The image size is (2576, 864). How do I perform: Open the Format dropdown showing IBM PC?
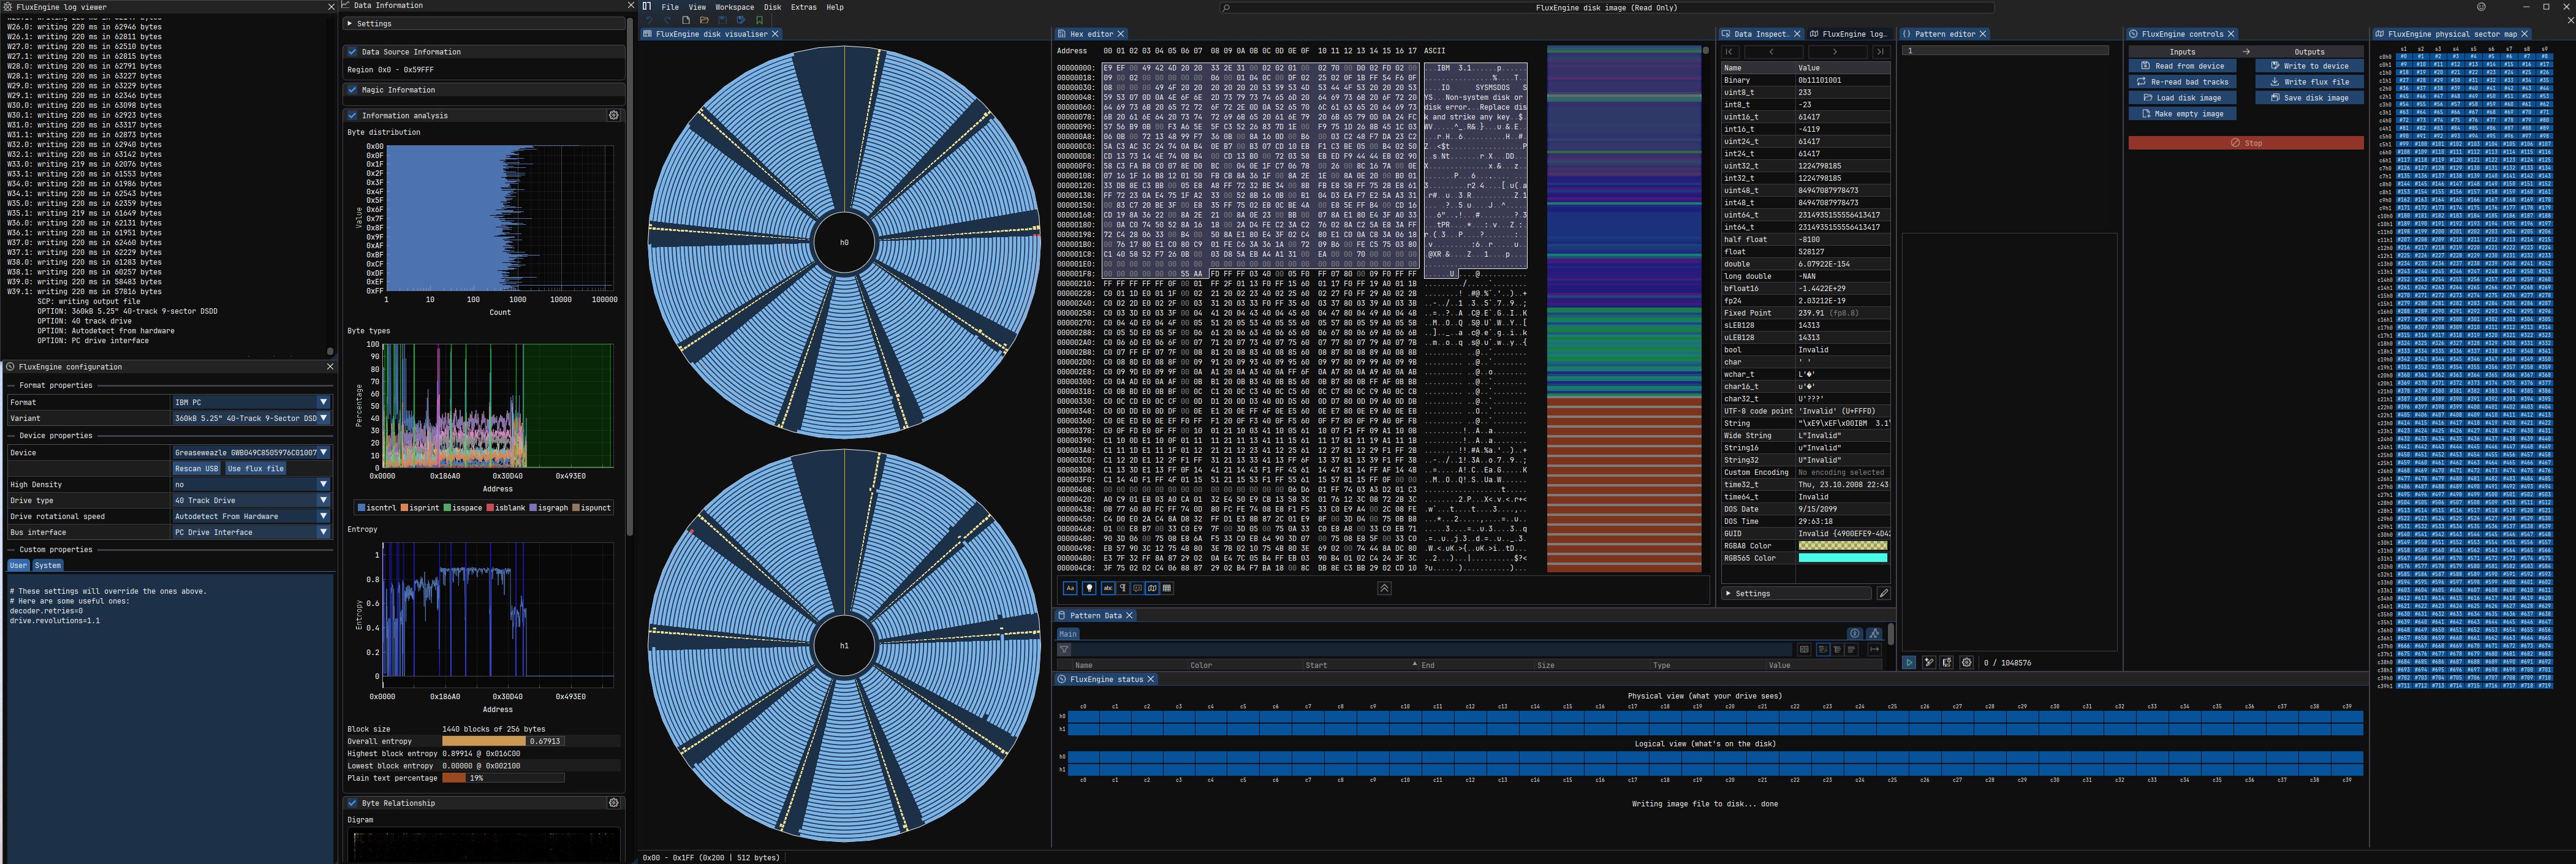point(251,402)
